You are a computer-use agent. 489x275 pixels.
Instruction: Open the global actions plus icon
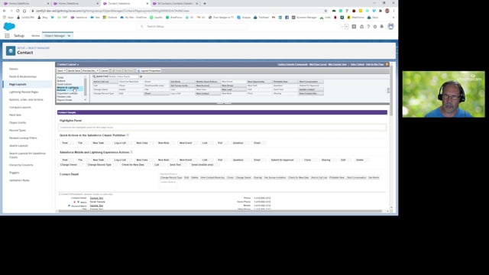point(354,27)
